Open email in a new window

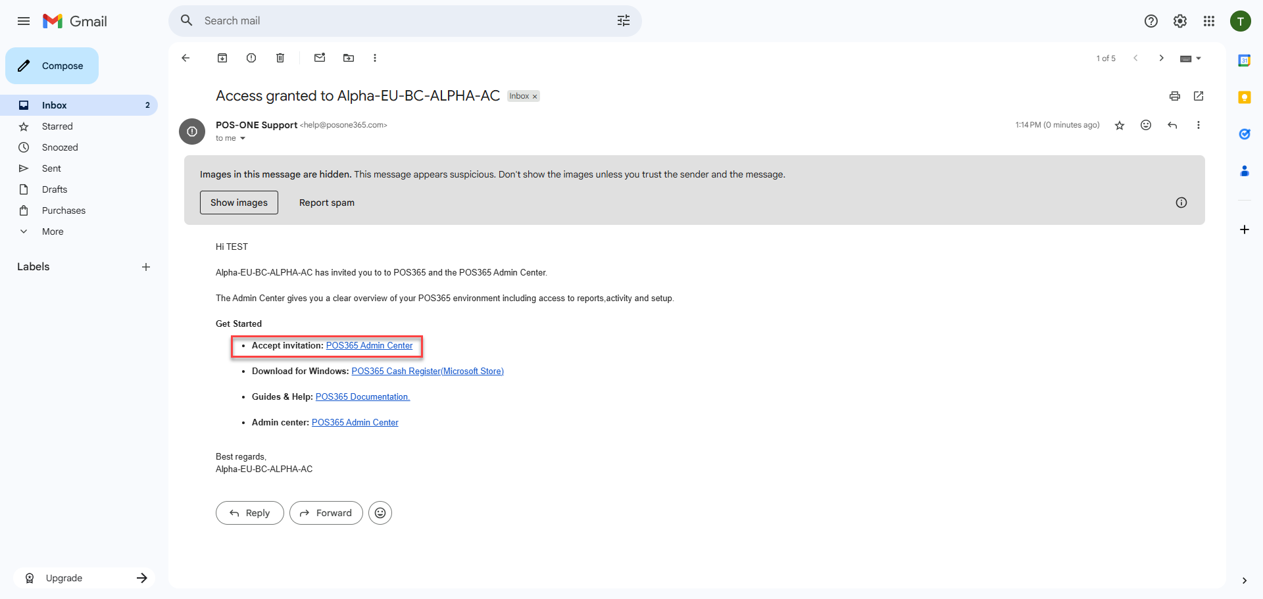tap(1199, 96)
